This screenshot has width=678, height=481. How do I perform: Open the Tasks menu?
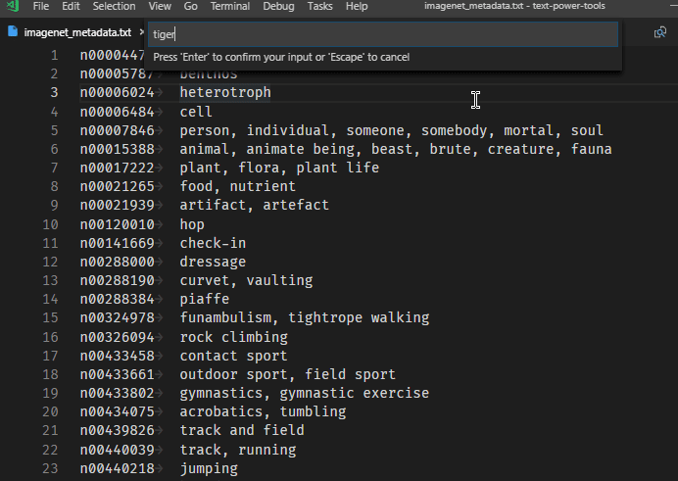tap(319, 7)
